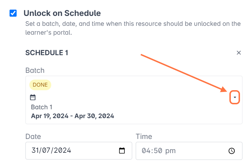Click the yellow DONE status badge
Screen dimensions: 246x163
[40, 85]
